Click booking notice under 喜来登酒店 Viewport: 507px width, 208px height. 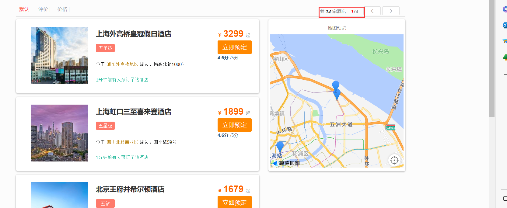pos(122,157)
